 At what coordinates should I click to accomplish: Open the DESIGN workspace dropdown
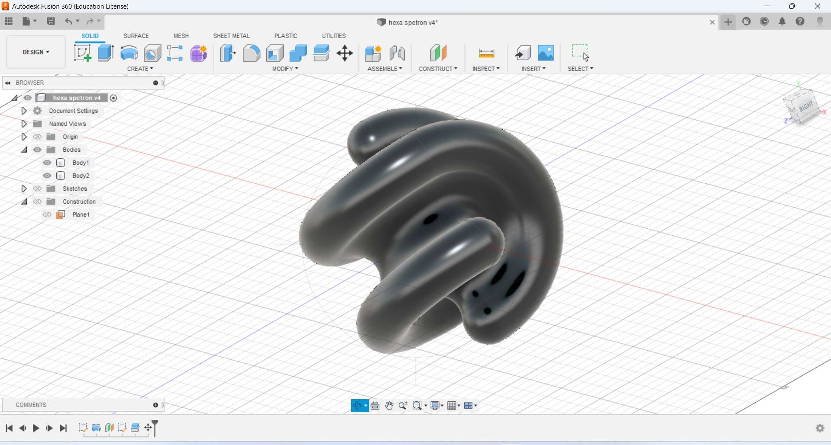(36, 52)
